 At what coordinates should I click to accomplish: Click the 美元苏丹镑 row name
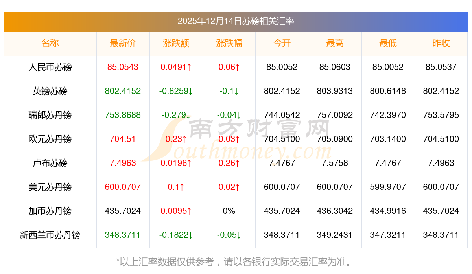50,187
